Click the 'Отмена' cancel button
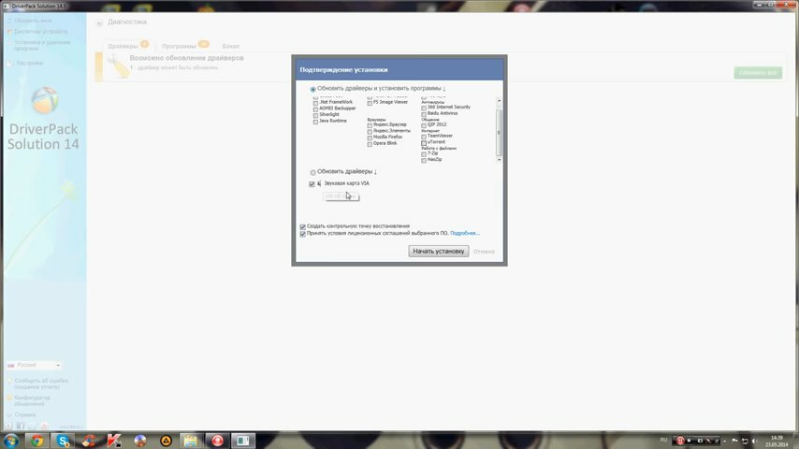Image resolution: width=799 pixels, height=449 pixels. pyautogui.click(x=484, y=252)
